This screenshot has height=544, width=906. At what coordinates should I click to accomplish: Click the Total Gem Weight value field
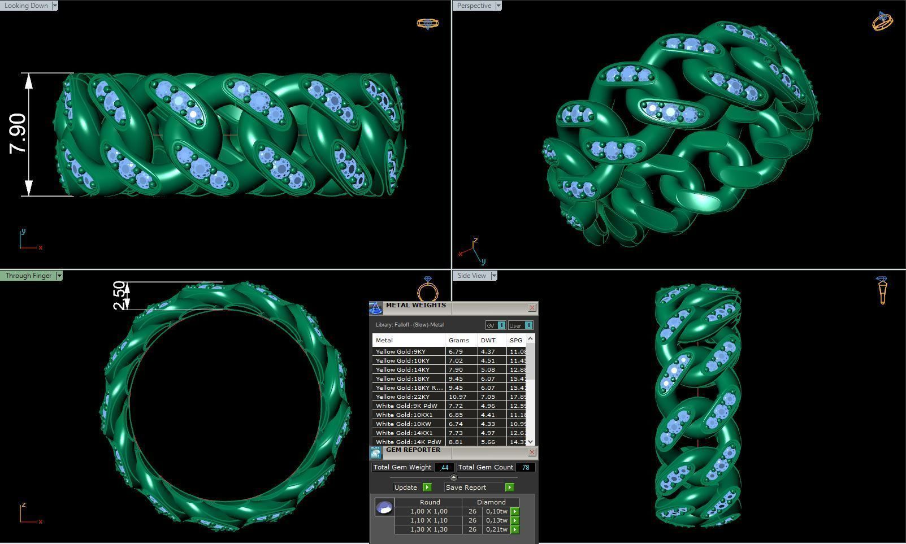pyautogui.click(x=444, y=467)
